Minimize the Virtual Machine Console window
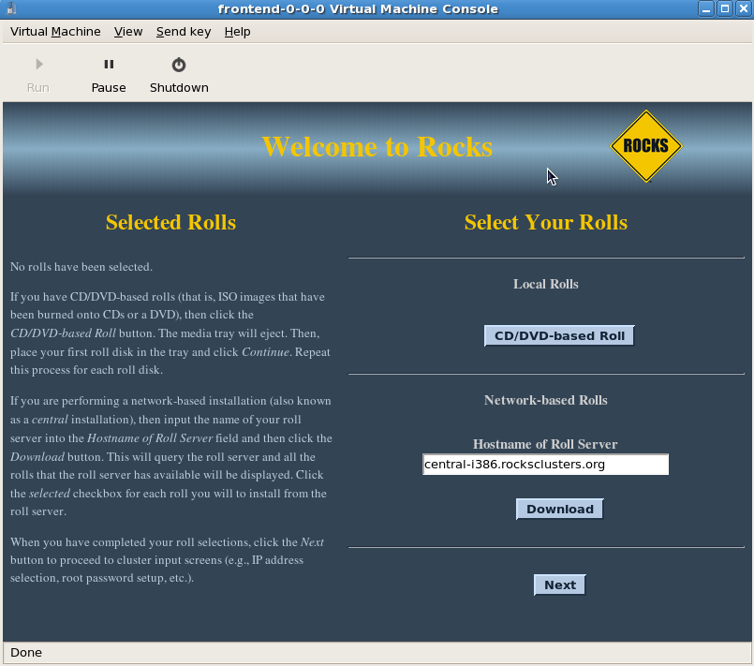The height and width of the screenshot is (666, 754). (706, 8)
